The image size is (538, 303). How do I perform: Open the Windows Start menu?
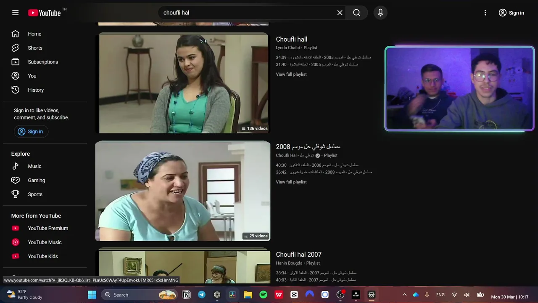92,295
